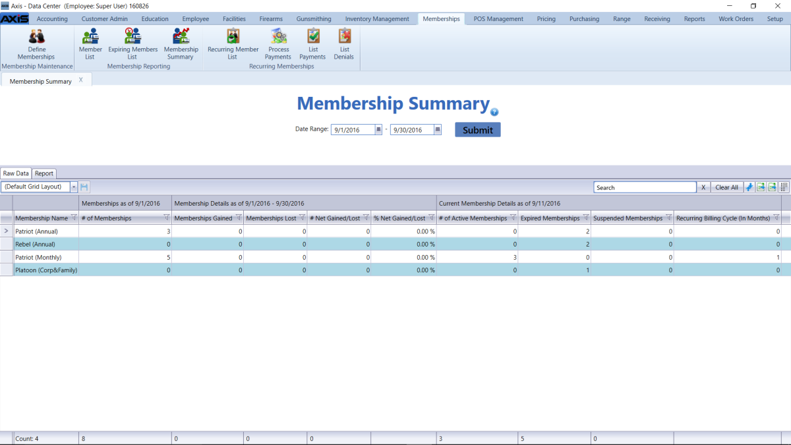Select the Patriot (Monthly) row
791x445 pixels.
(x=395, y=257)
